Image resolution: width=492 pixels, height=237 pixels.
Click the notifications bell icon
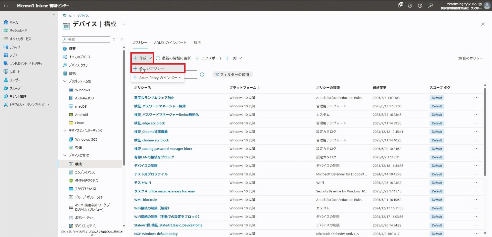[400, 5]
